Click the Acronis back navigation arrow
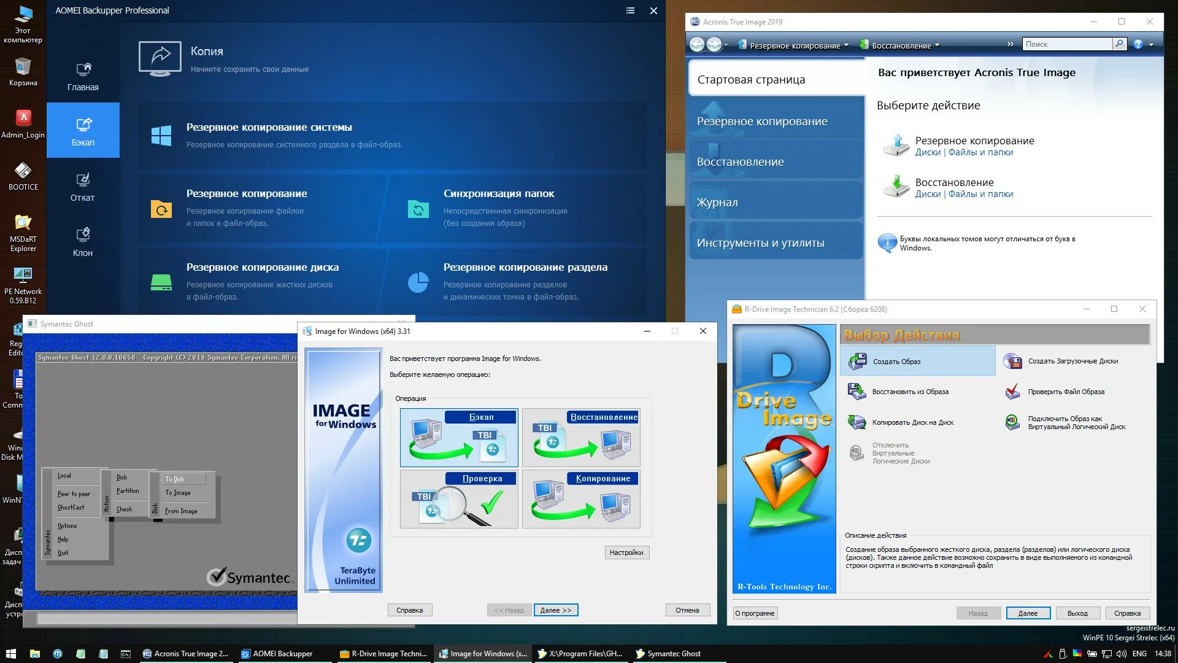 pos(697,44)
